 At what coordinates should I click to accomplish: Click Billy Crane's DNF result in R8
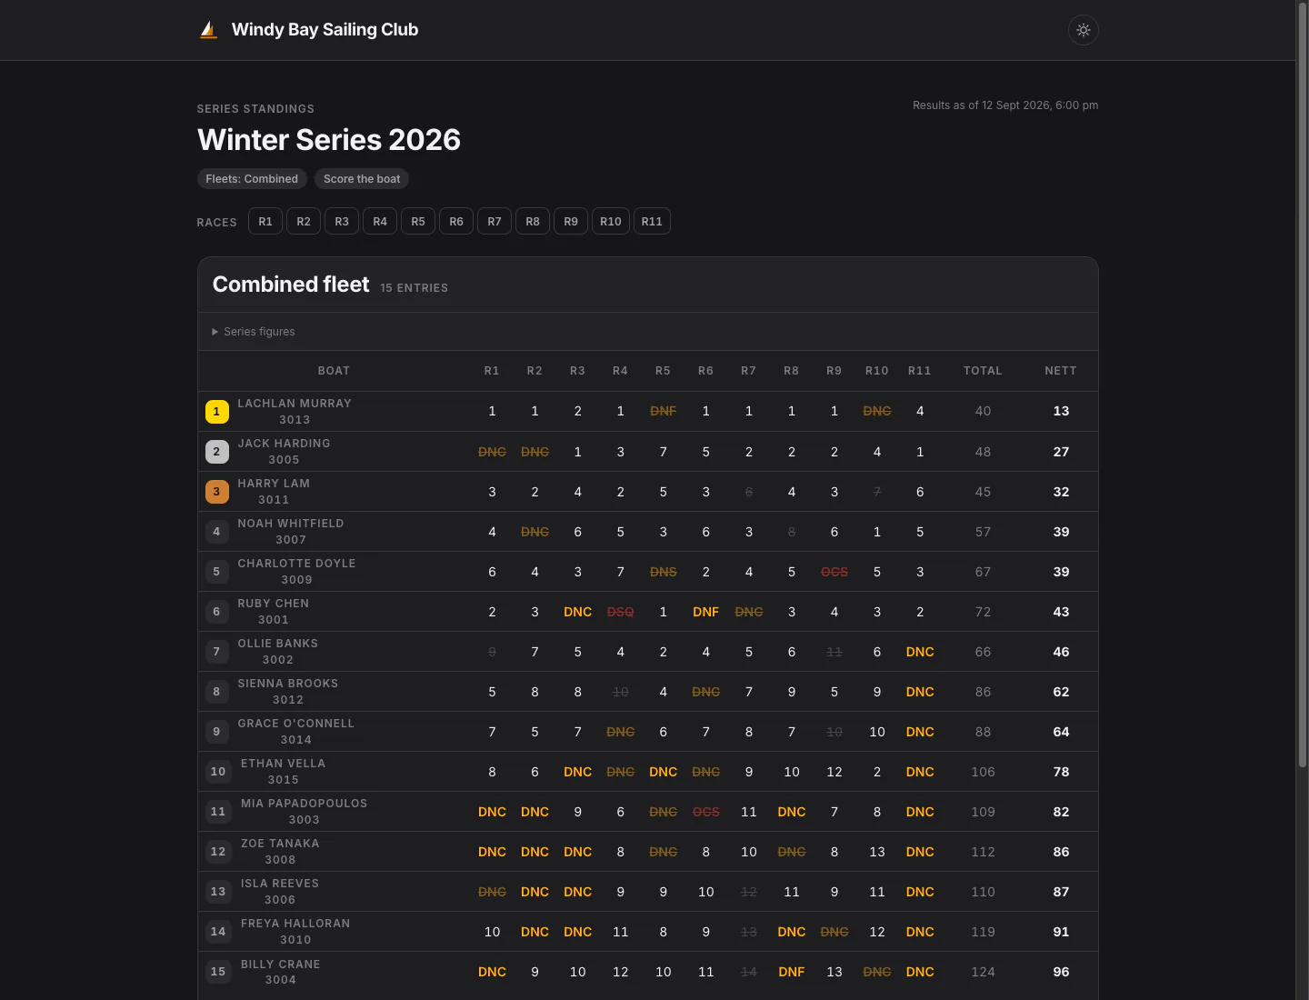791,972
